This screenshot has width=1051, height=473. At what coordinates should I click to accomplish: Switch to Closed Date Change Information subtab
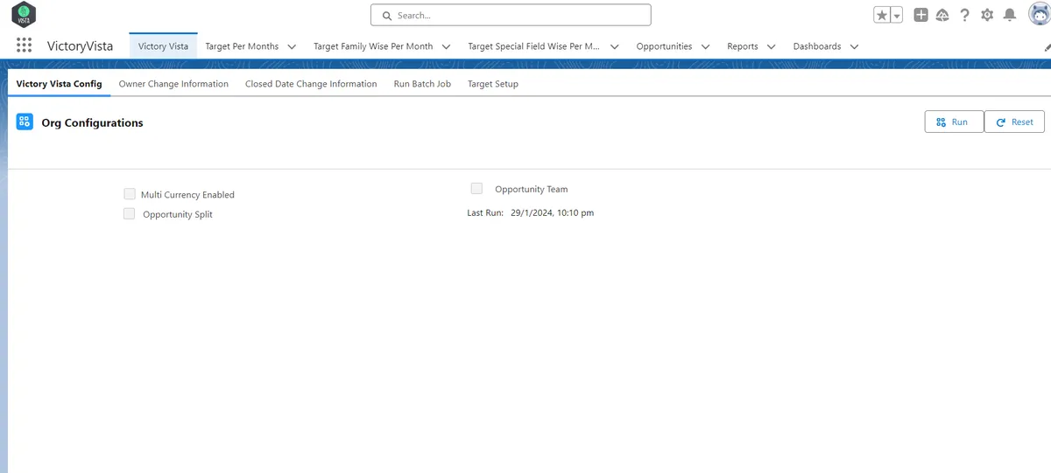[311, 84]
